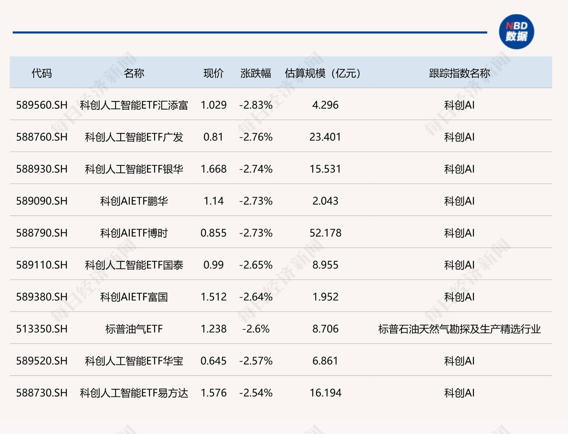Click the 涨跌幅 column header

click(256, 73)
